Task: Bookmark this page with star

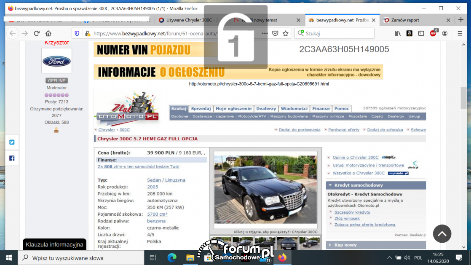Action: click(286, 33)
